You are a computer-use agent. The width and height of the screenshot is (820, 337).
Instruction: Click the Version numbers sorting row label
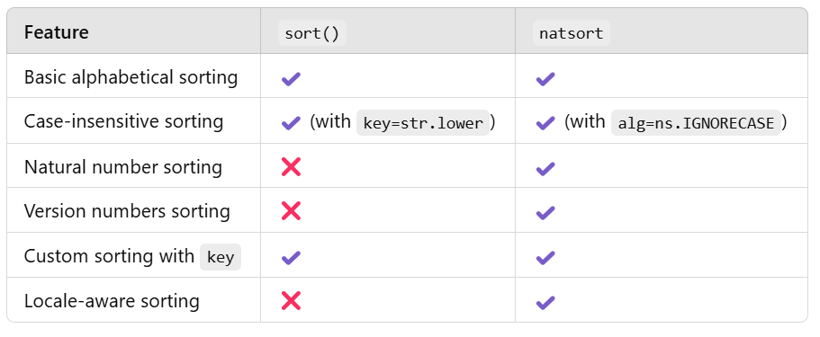(x=127, y=211)
